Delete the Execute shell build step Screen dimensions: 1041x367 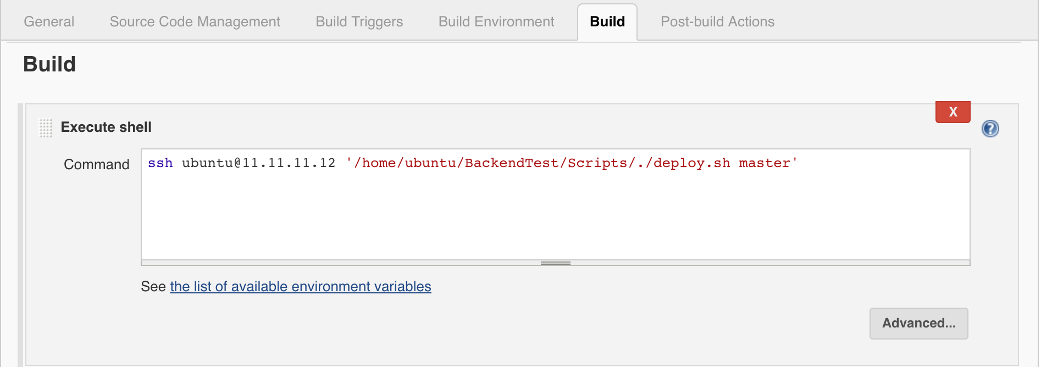tap(953, 112)
